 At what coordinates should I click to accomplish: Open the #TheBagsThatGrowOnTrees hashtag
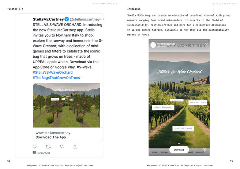point(56,78)
